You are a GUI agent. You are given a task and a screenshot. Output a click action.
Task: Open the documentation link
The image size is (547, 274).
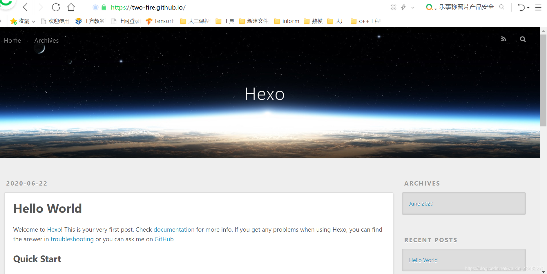pyautogui.click(x=174, y=230)
